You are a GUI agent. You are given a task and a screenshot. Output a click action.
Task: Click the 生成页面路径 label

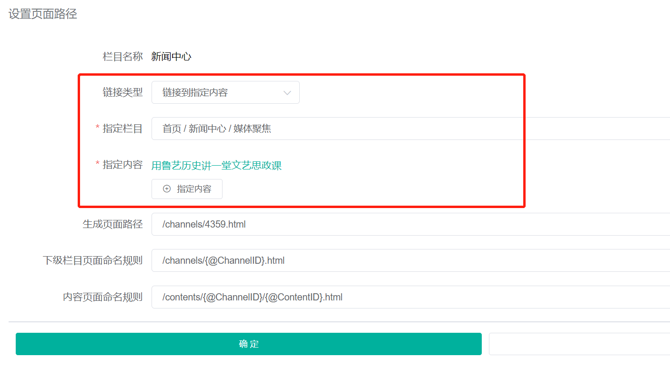112,224
